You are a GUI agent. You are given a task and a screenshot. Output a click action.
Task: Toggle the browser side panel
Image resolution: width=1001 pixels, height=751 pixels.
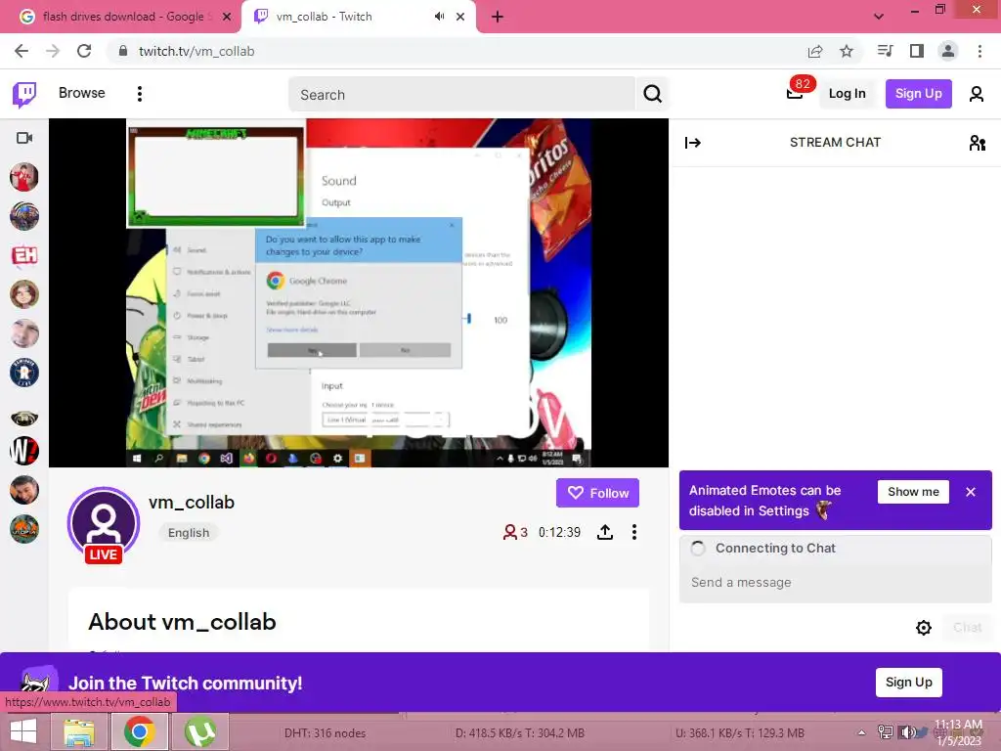916,51
